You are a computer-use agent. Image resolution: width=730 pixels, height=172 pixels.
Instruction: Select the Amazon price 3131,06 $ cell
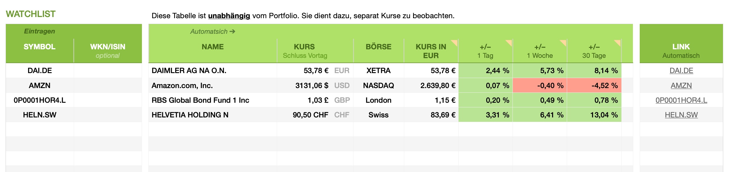pyautogui.click(x=312, y=85)
